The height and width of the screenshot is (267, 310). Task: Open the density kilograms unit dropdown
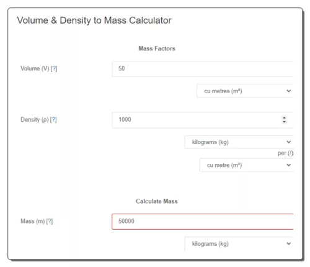239,142
